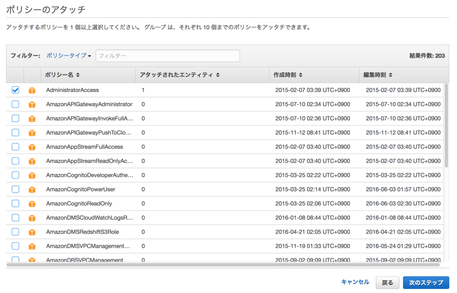This screenshot has width=457, height=293.
Task: Select the AmazonDMSVPCManagement… policy name
Action: point(88,246)
